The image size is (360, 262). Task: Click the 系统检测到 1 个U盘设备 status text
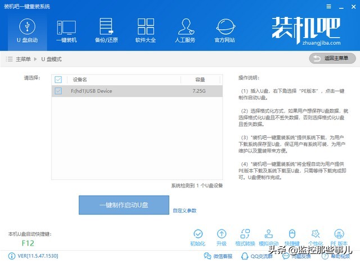(x=197, y=186)
